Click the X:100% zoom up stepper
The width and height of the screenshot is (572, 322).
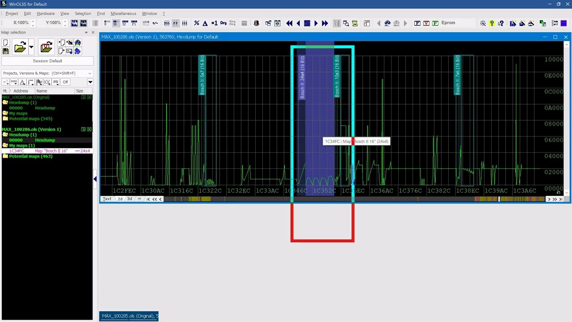33,21
